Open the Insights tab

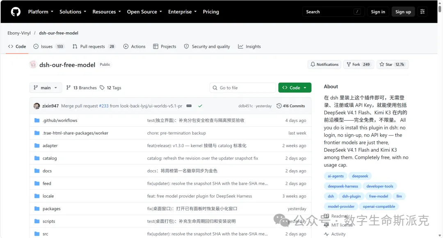click(x=249, y=47)
